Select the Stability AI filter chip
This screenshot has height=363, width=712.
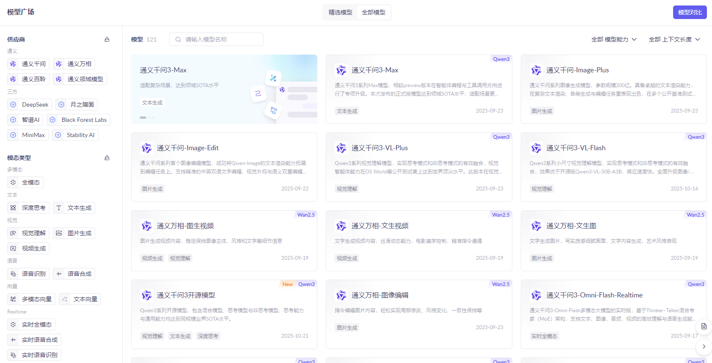[x=75, y=135]
